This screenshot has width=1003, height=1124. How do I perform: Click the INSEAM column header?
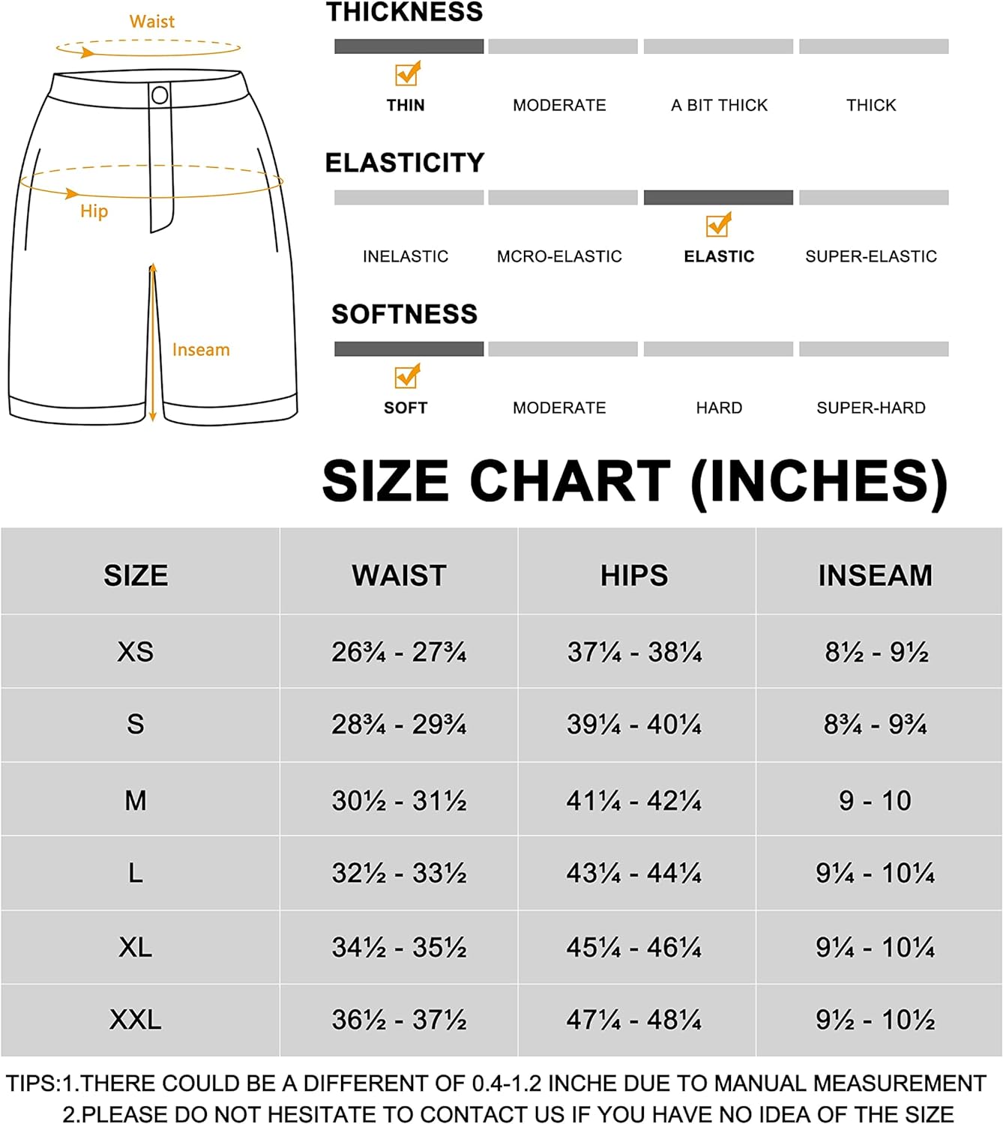coord(875,575)
